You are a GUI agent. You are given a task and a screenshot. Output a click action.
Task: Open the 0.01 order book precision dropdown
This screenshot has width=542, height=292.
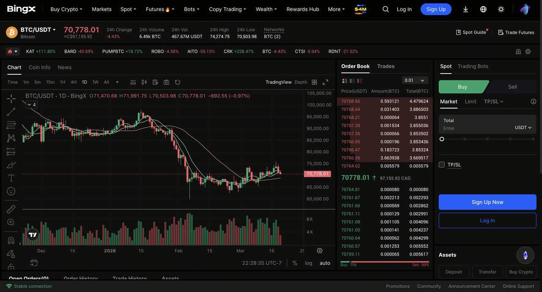(415, 80)
